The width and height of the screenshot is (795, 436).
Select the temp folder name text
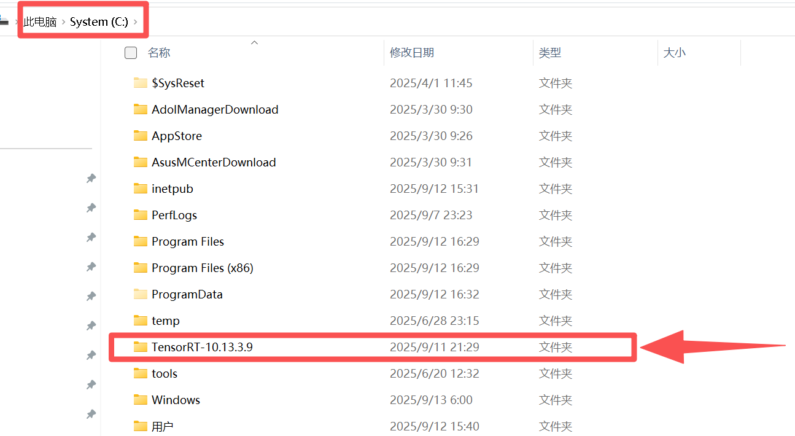[166, 321]
